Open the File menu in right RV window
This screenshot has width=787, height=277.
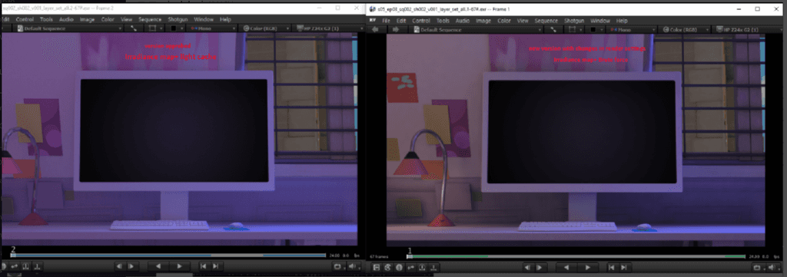pos(386,21)
